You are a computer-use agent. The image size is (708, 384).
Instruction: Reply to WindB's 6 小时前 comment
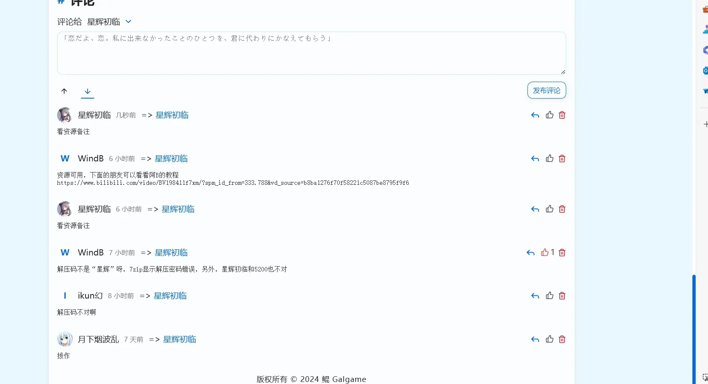pos(535,159)
